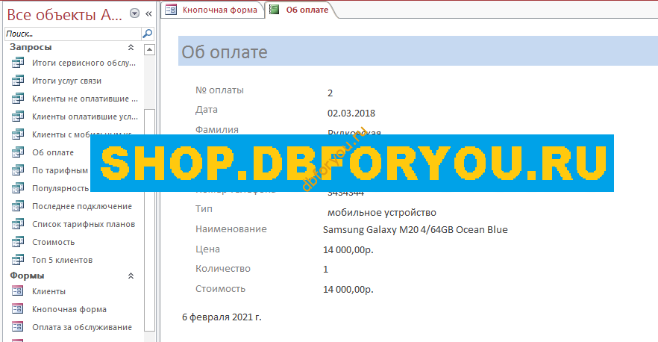The image size is (658, 342).
Task: Click the Дата field label
Action: point(206,110)
